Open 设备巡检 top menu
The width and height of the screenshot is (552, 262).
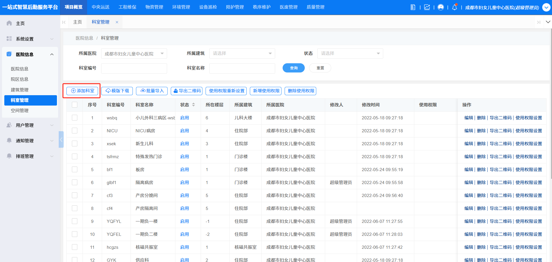[208, 7]
